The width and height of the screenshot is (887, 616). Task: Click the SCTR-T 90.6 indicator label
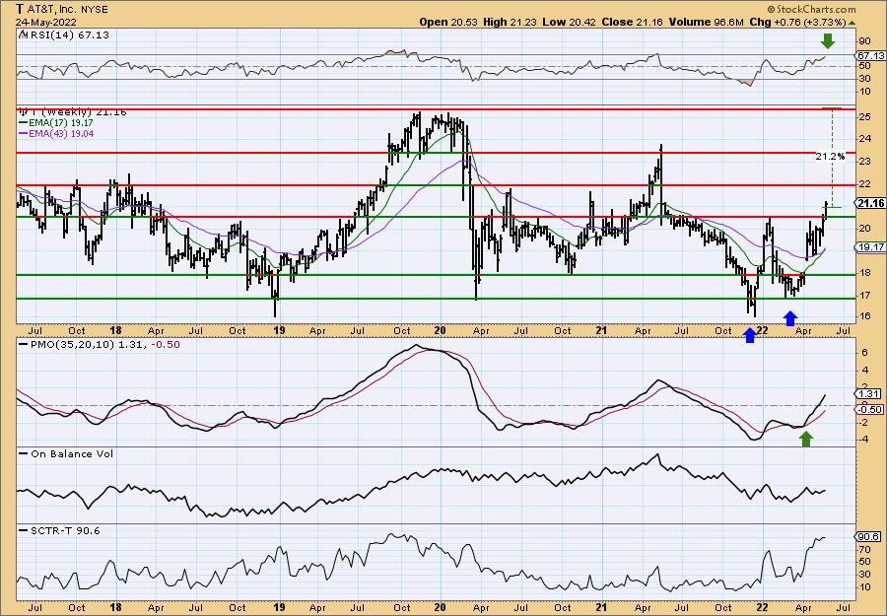pyautogui.click(x=60, y=531)
